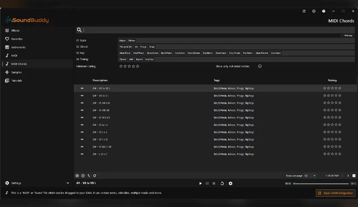Toggle the Em/C#min key tag
Viewport: 358px width, 207px height.
pos(235,53)
